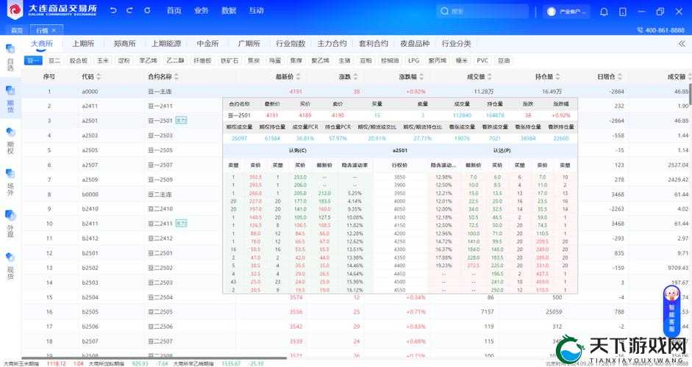Sort by 成交量 column arrows

pyautogui.click(x=490, y=76)
